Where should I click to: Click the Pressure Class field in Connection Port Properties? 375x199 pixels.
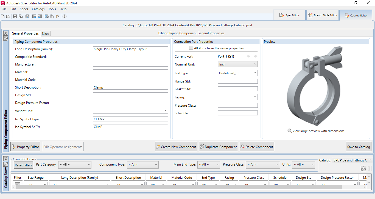click(x=238, y=105)
